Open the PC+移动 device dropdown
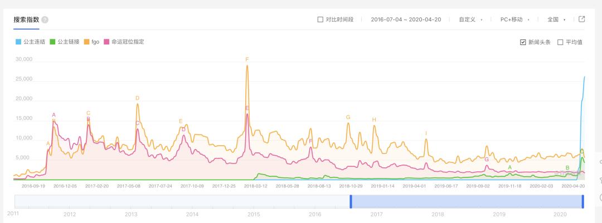 pos(514,19)
